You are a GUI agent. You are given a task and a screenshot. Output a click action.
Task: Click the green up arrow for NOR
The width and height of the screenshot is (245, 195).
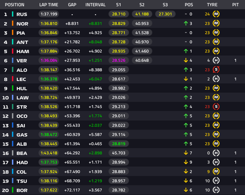pyautogui.click(x=186, y=23)
